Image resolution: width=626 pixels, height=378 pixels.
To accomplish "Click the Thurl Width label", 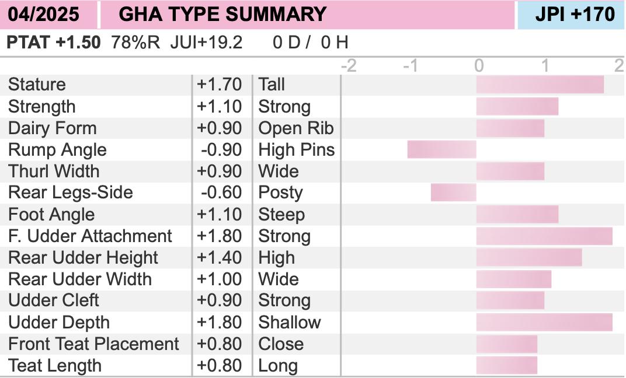I will (54, 171).
